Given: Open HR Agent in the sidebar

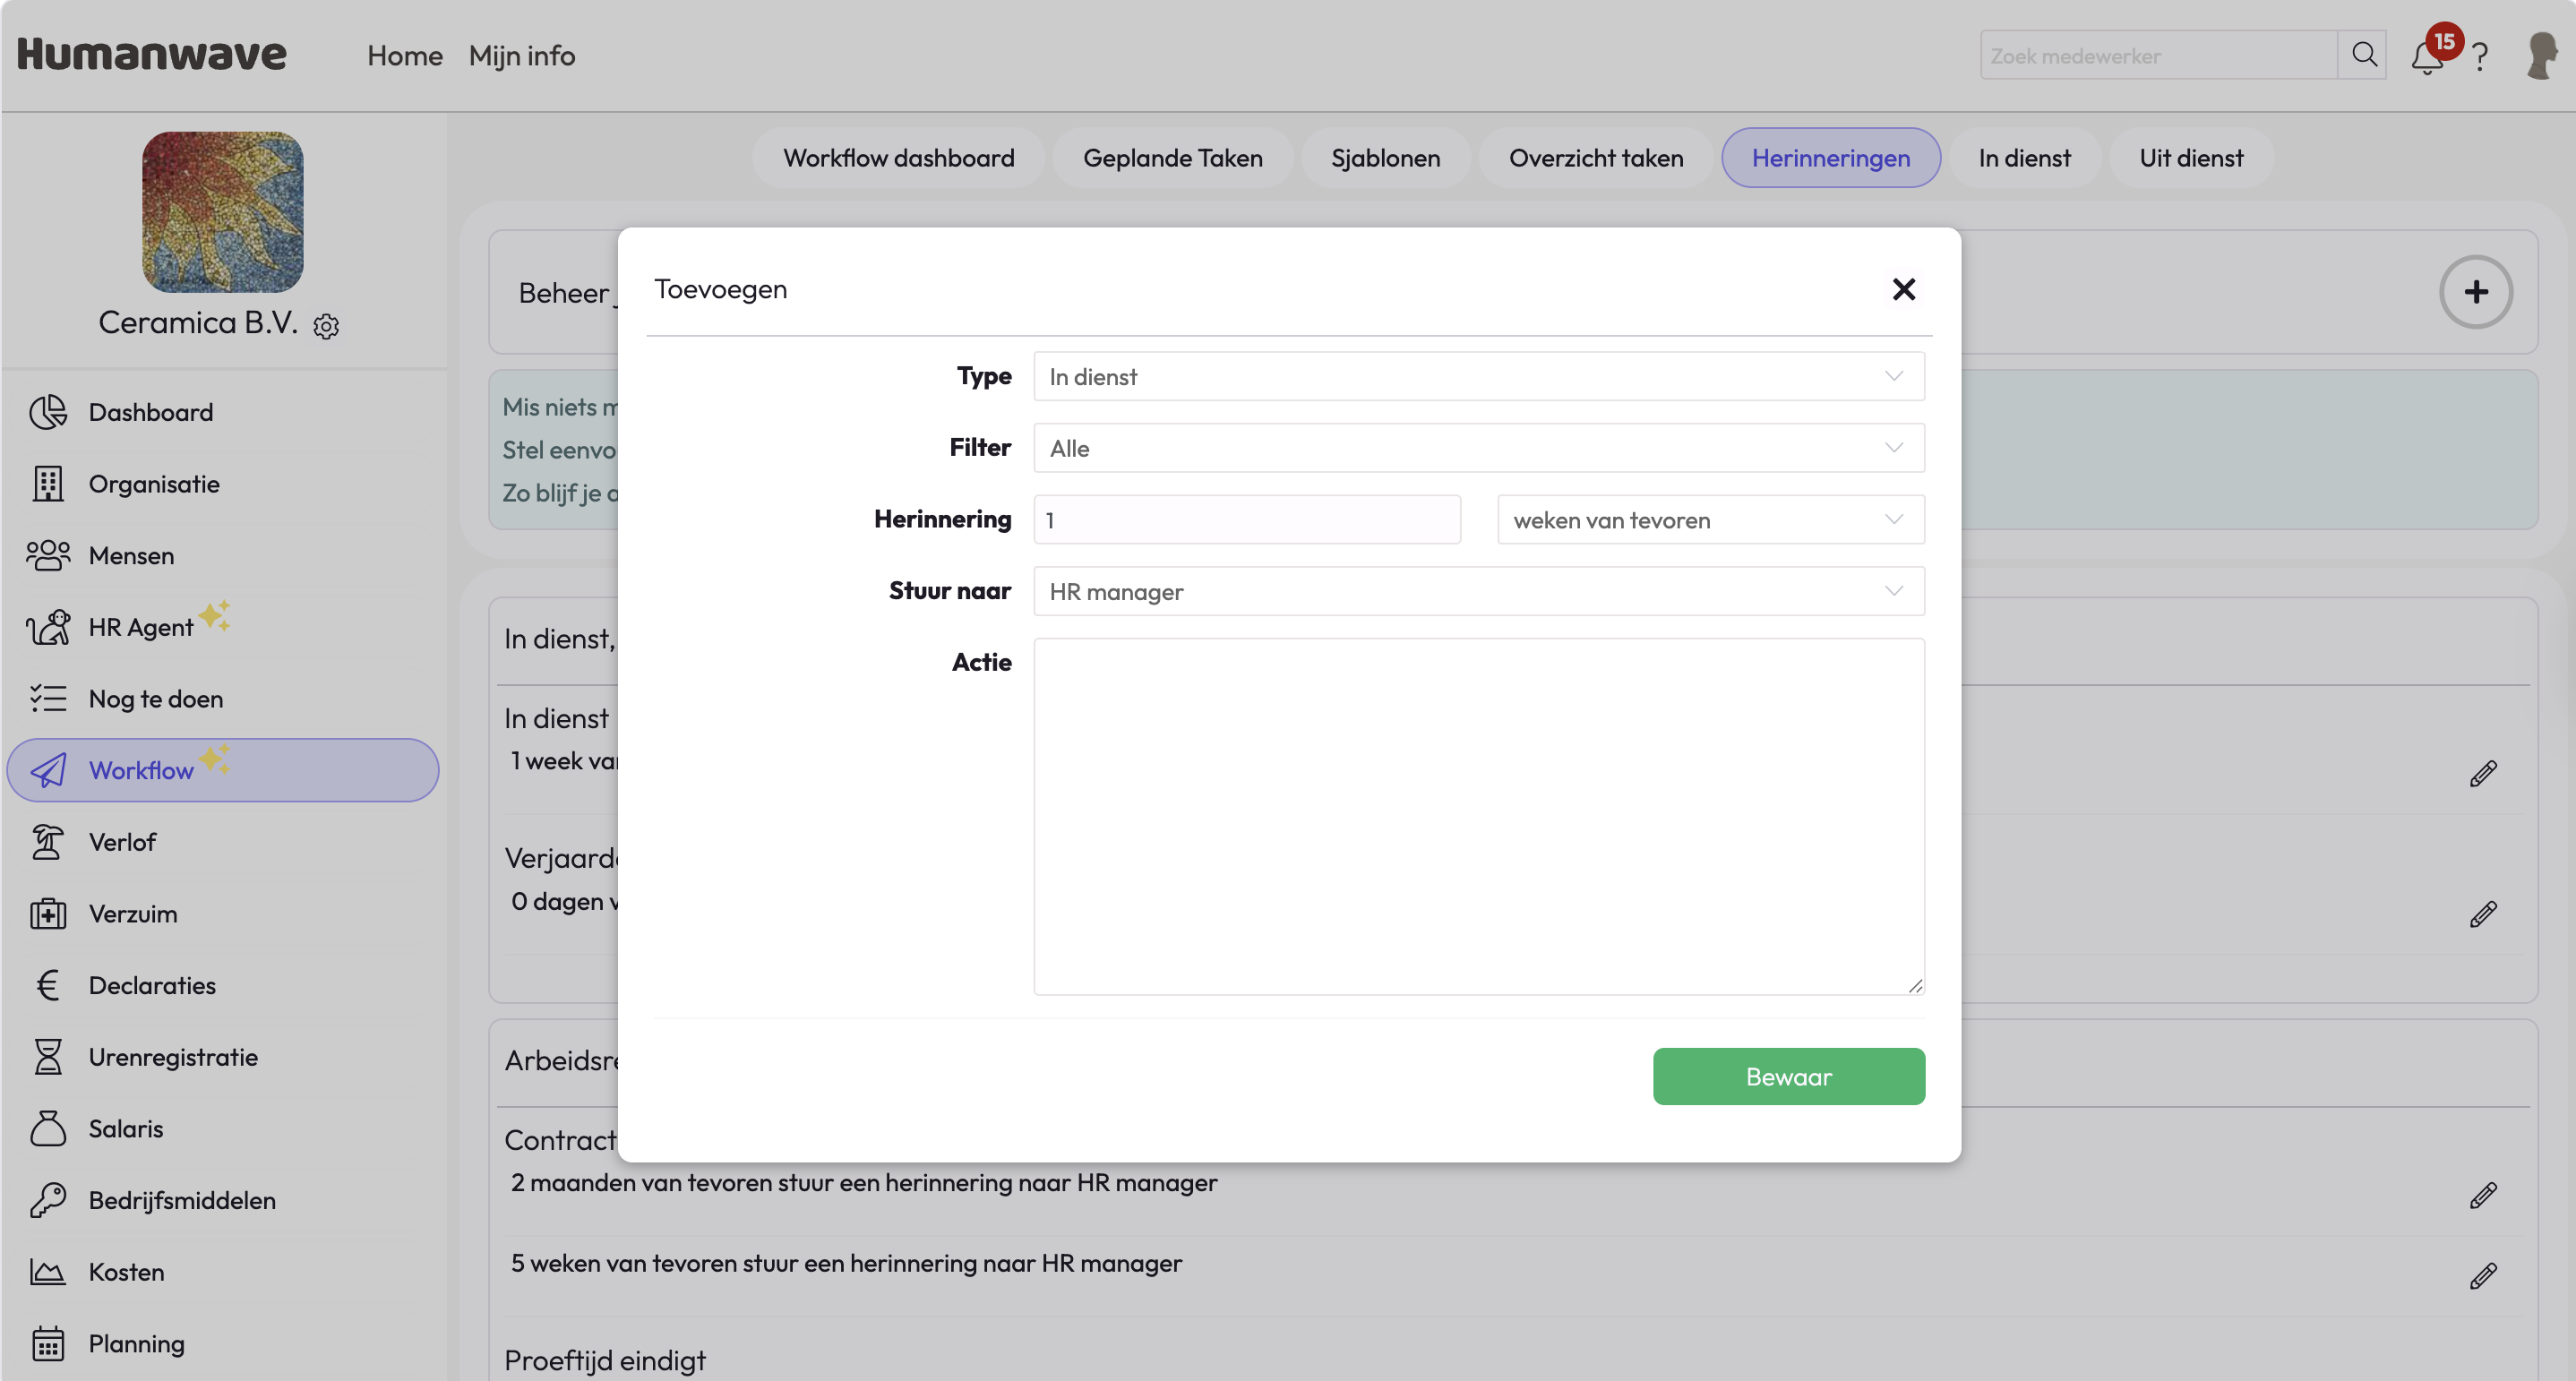Looking at the screenshot, I should click(x=140, y=627).
